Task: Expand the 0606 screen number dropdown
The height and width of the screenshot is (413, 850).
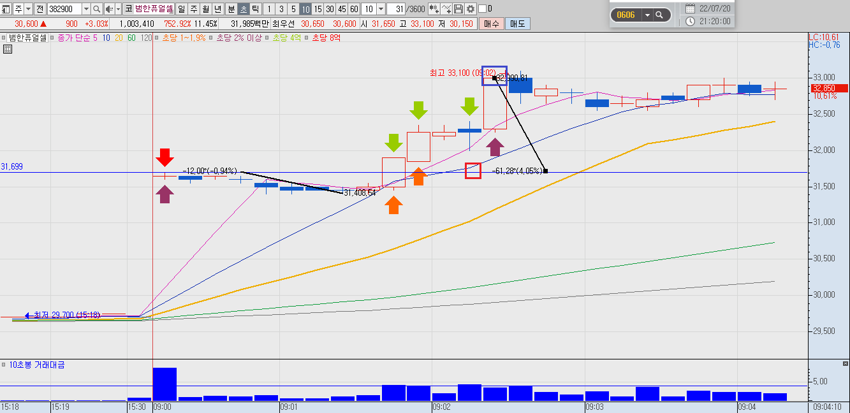Action: (648, 15)
